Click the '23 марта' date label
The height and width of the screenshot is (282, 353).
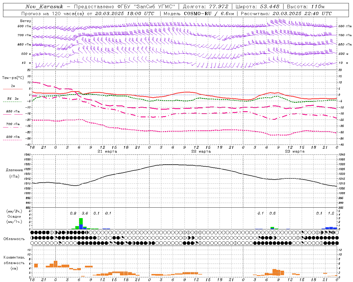(x=295, y=151)
